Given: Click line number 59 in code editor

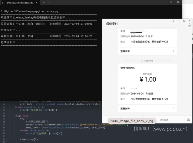Looking at the screenshot, I should 4,125.
